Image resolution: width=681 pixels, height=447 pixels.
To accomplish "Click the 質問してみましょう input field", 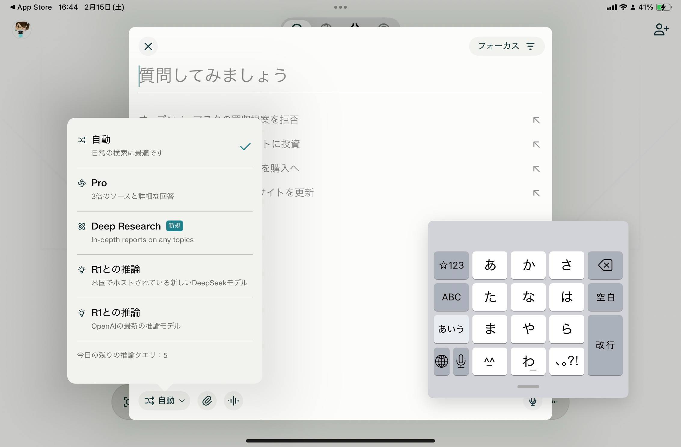I will coord(340,75).
